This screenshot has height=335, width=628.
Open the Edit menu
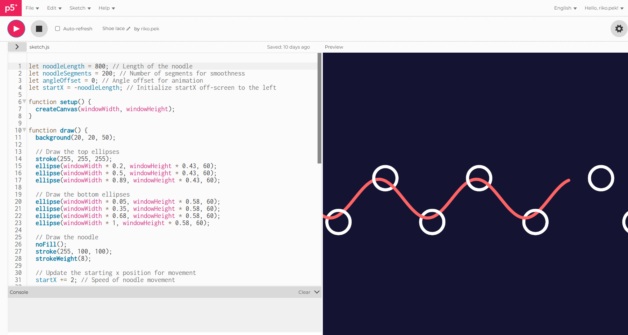click(54, 8)
